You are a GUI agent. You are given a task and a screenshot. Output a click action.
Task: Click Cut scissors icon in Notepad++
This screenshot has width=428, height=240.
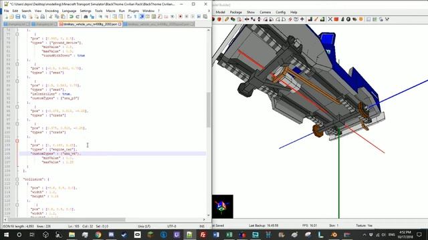pos(51,17)
